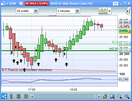Open chart settings wrench icon

[105, 96]
